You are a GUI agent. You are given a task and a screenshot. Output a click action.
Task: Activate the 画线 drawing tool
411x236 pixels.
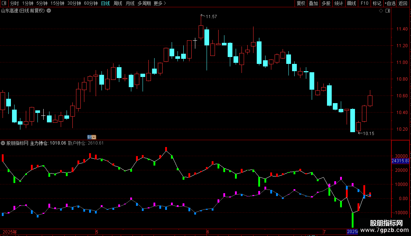351,3
